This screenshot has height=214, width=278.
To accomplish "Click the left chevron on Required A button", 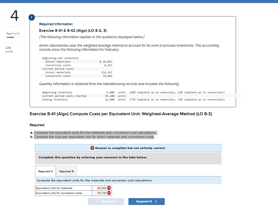I will click(x=97, y=201).
